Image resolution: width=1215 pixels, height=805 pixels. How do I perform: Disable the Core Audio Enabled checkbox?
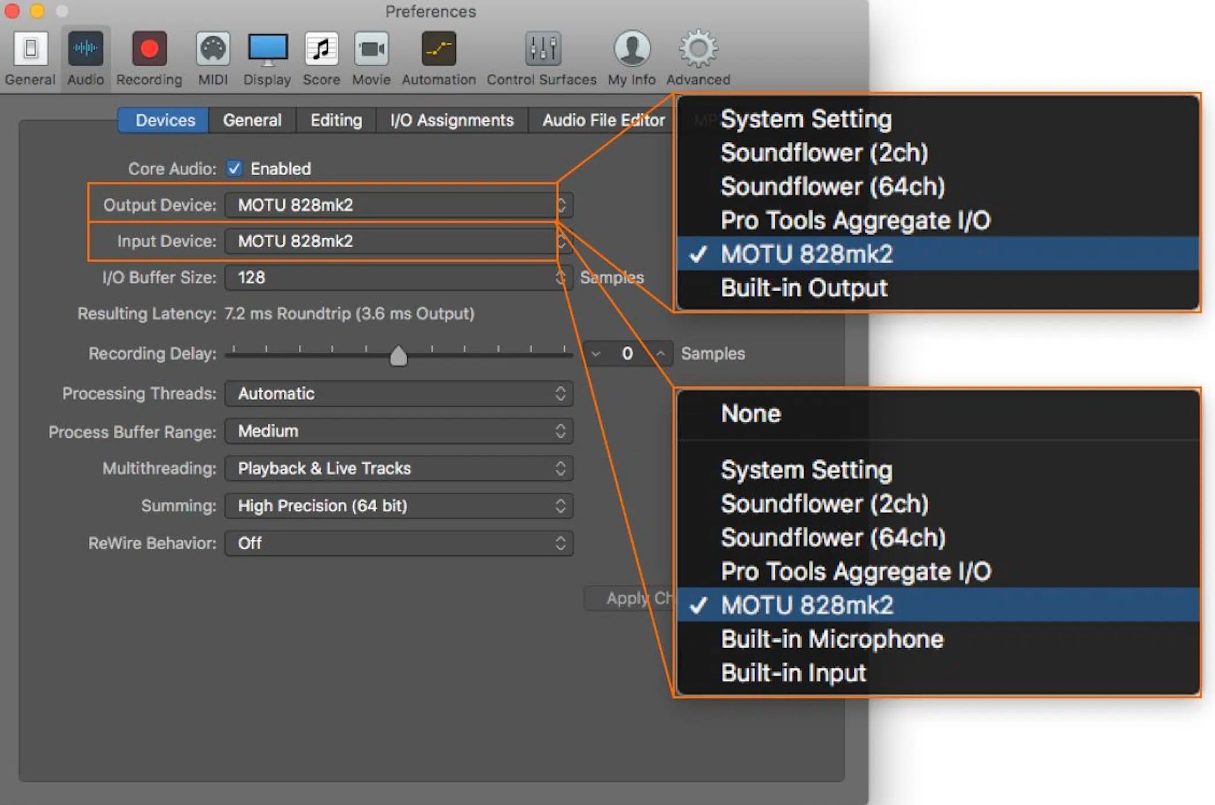coord(234,168)
